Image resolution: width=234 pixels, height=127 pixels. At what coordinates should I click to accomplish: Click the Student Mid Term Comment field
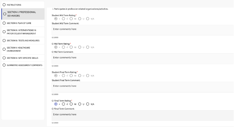tap(143, 30)
